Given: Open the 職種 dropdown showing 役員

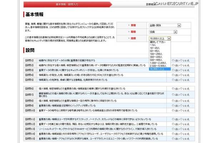Looking at the screenshot, I should [x=163, y=32].
